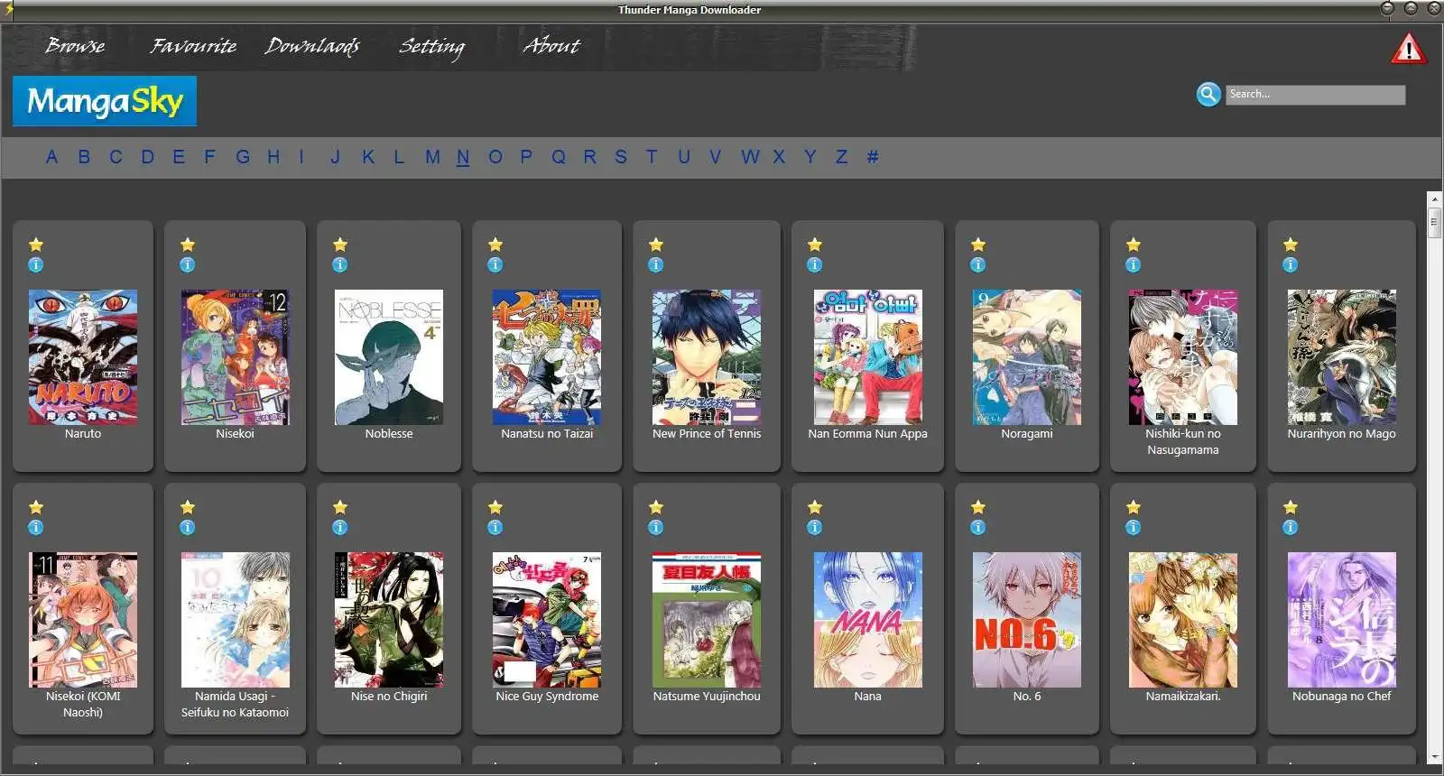Open the About tab
The image size is (1444, 776).
tap(551, 45)
